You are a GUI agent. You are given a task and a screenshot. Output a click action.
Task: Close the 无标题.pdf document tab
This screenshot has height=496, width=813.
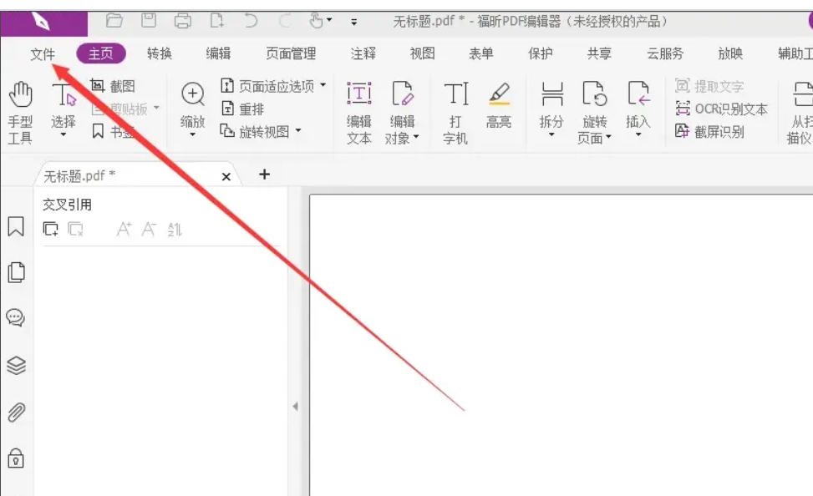tap(226, 177)
